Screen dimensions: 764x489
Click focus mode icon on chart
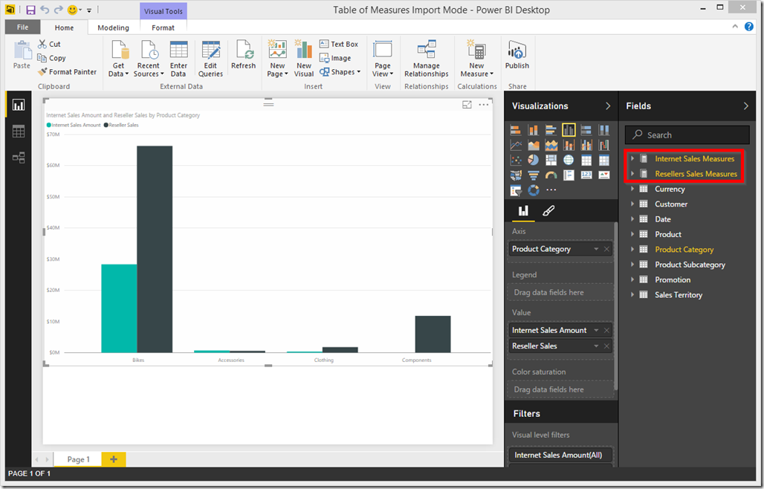(467, 105)
